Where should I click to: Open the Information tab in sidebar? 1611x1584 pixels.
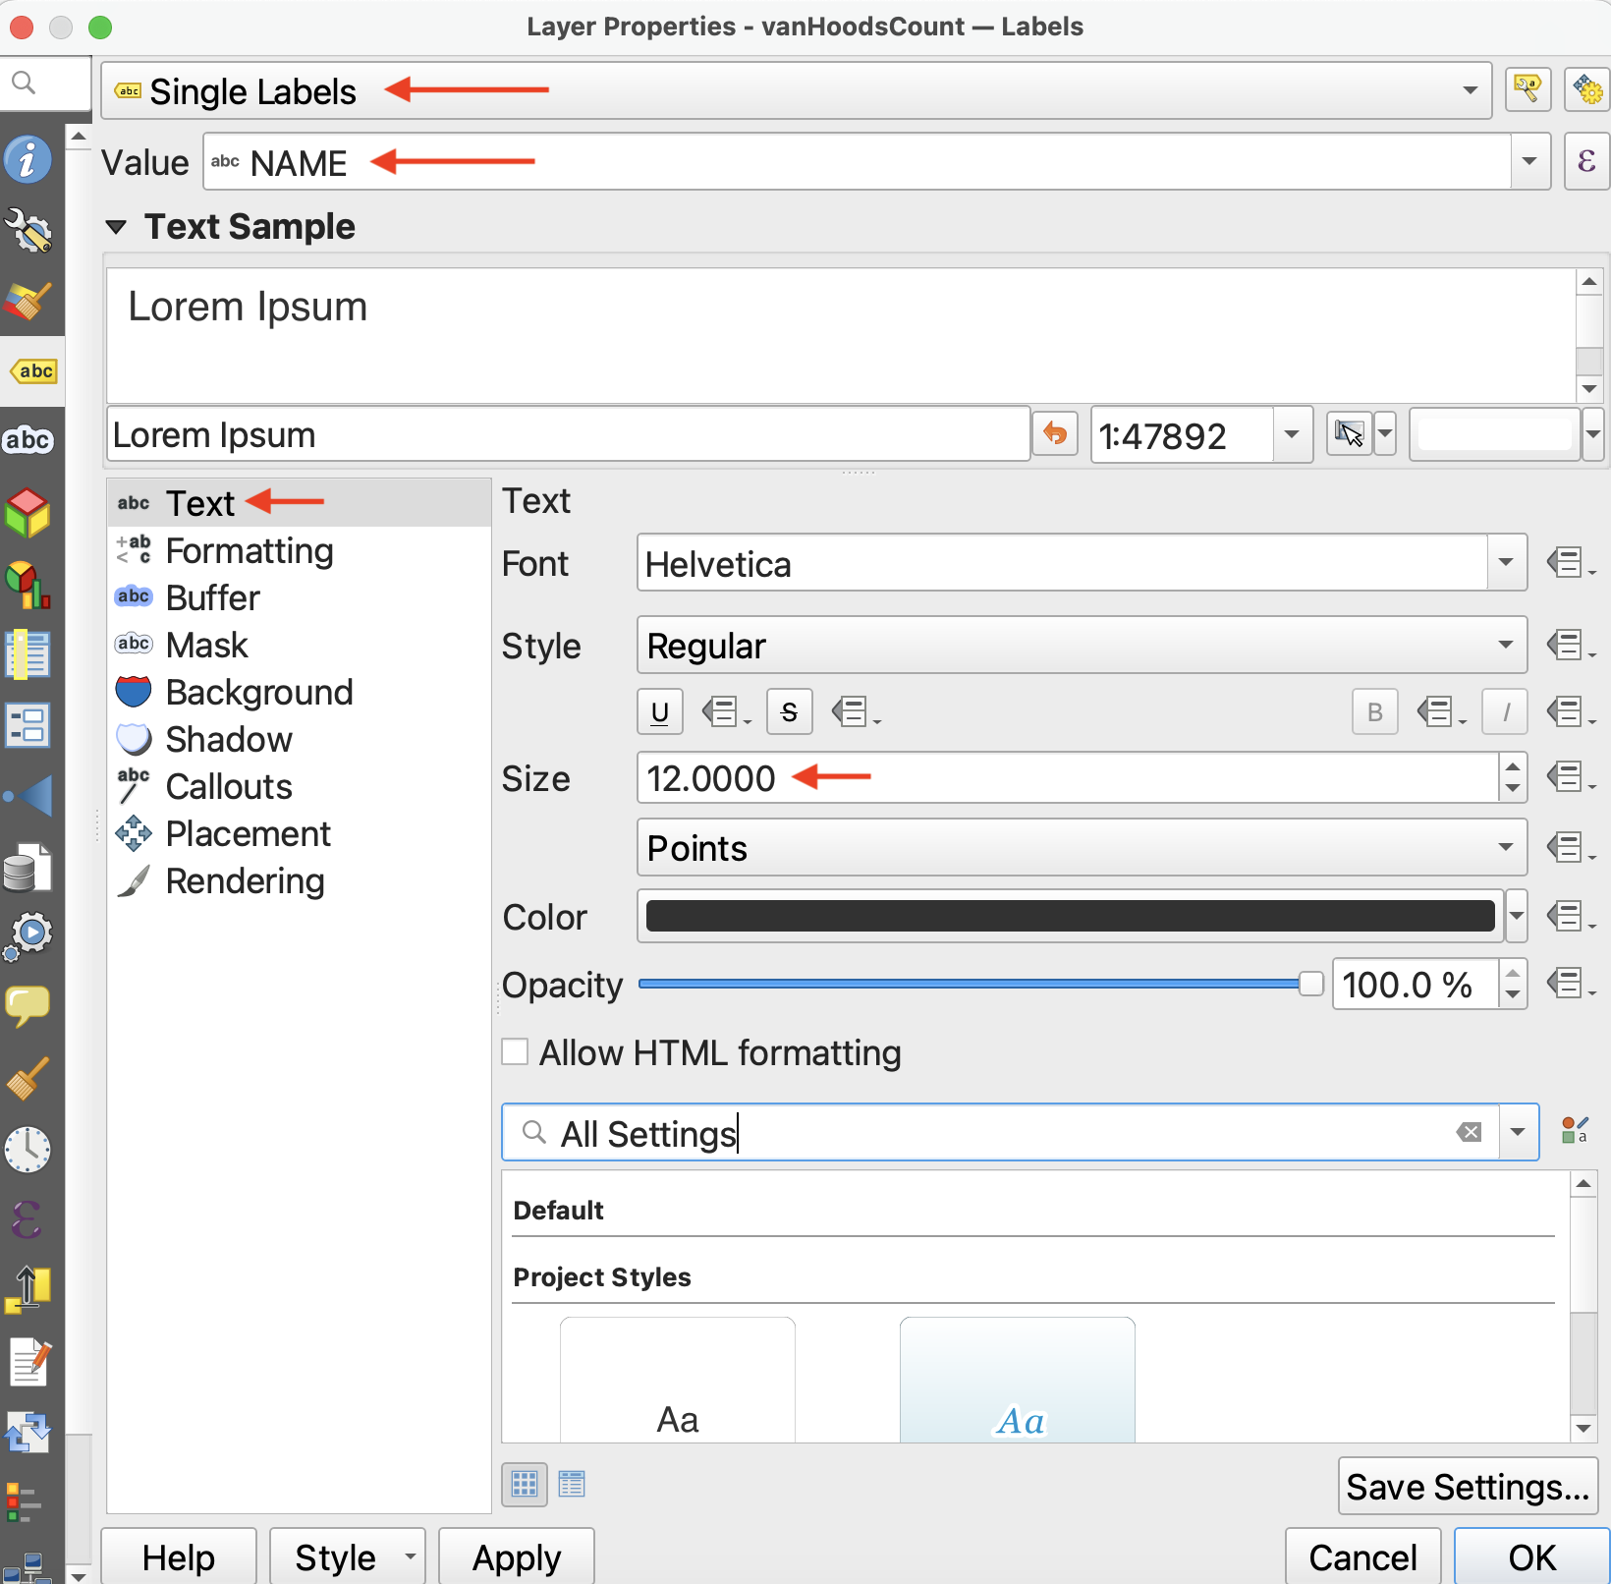[28, 160]
